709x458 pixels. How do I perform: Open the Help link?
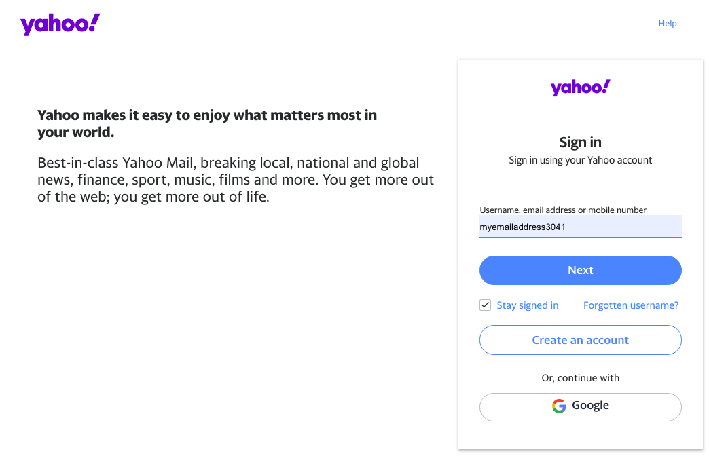[668, 24]
